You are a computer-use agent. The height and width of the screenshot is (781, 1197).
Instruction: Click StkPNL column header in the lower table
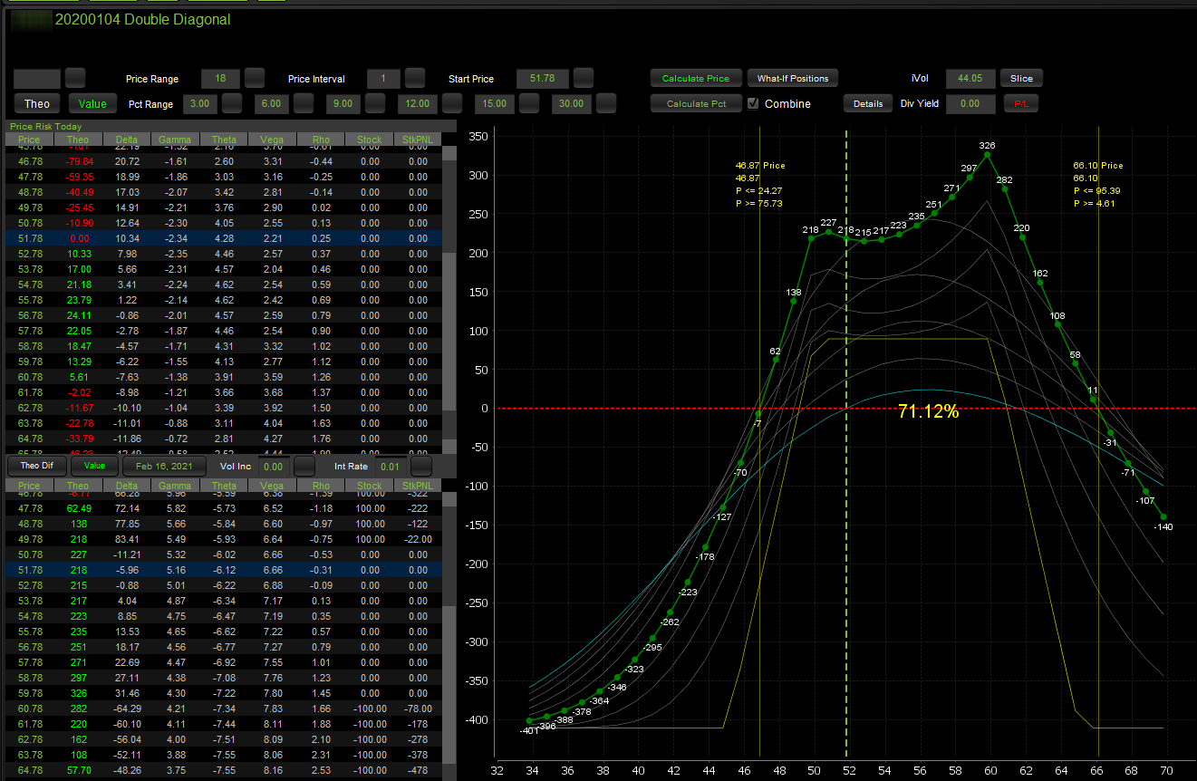418,486
